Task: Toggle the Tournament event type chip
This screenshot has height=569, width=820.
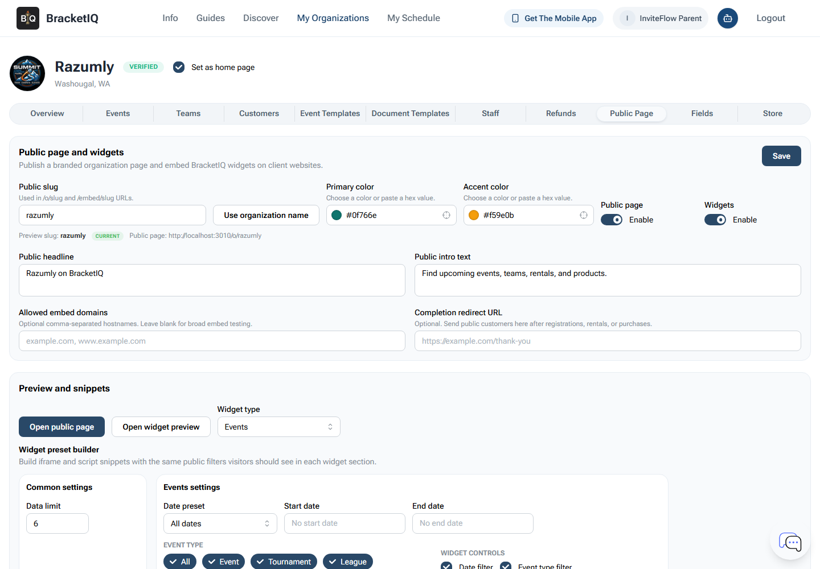Action: pyautogui.click(x=284, y=562)
